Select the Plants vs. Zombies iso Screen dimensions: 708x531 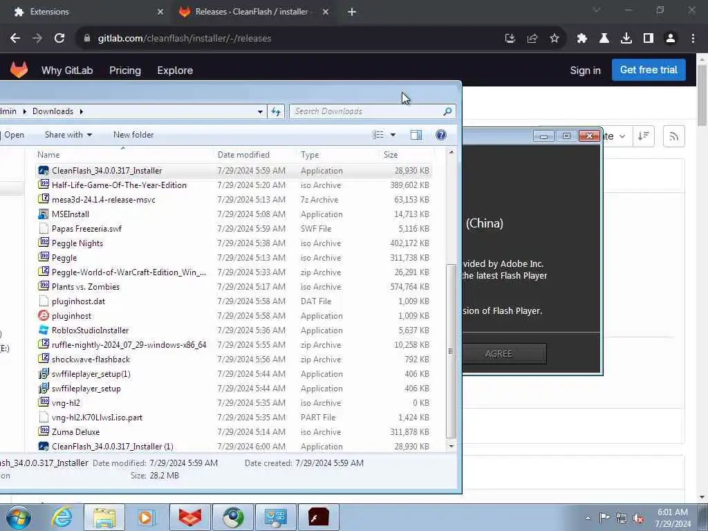[233, 287]
